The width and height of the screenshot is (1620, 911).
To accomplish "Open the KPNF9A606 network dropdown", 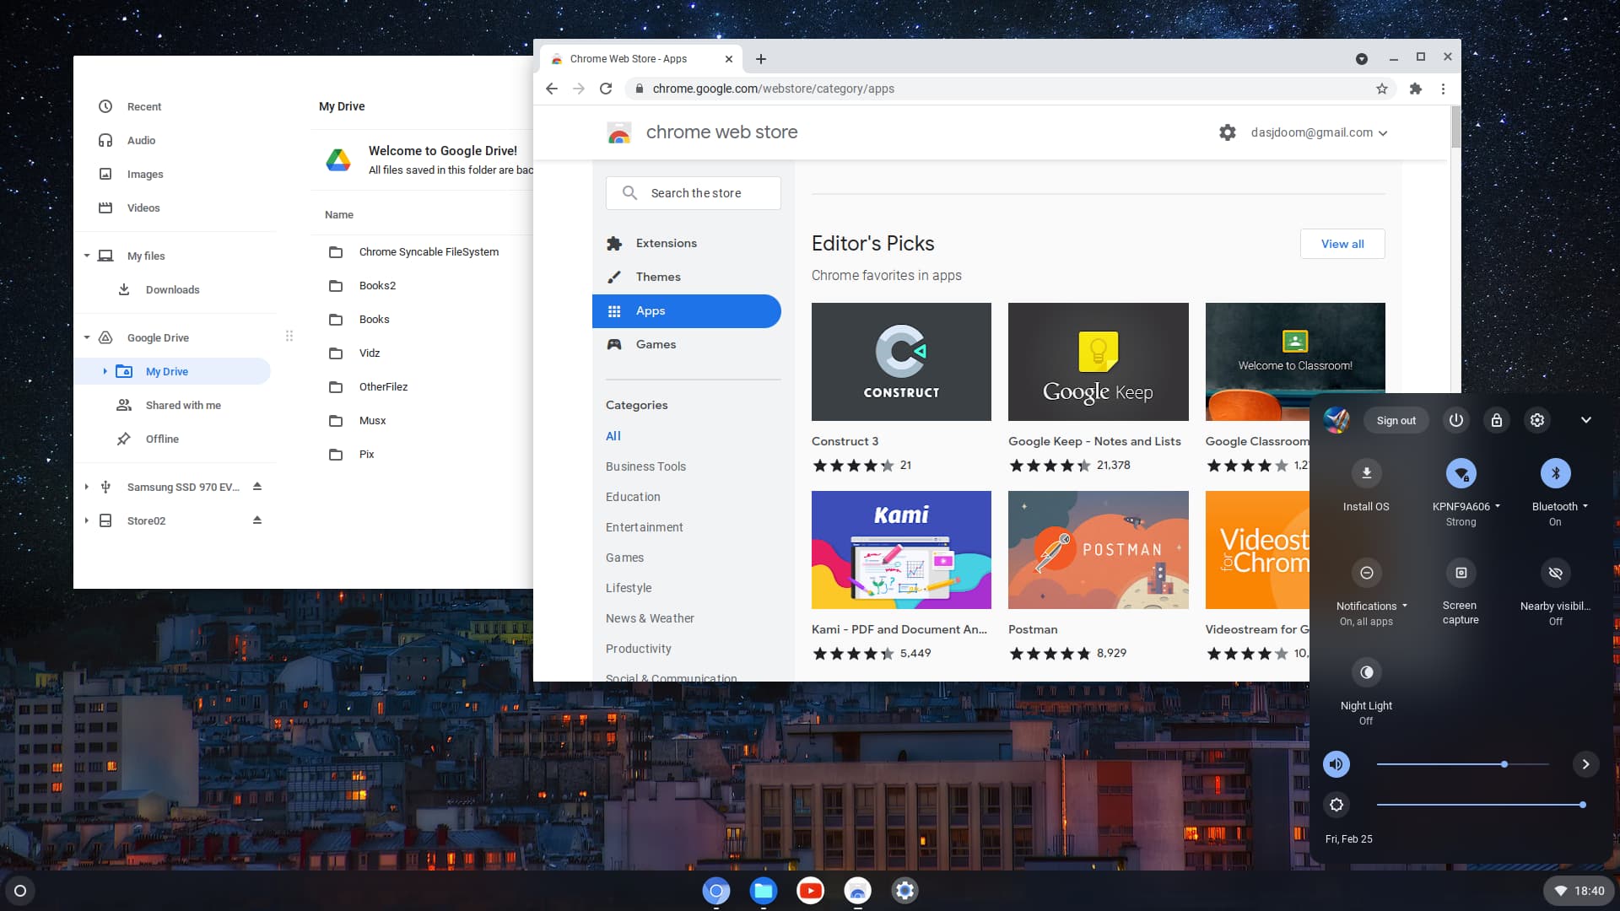I will pyautogui.click(x=1466, y=507).
